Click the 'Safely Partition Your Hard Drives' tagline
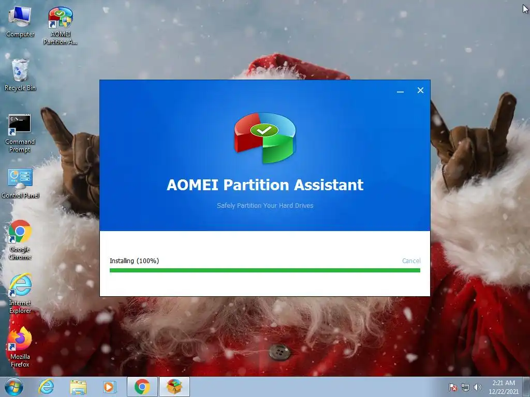The image size is (530, 397). [265, 205]
